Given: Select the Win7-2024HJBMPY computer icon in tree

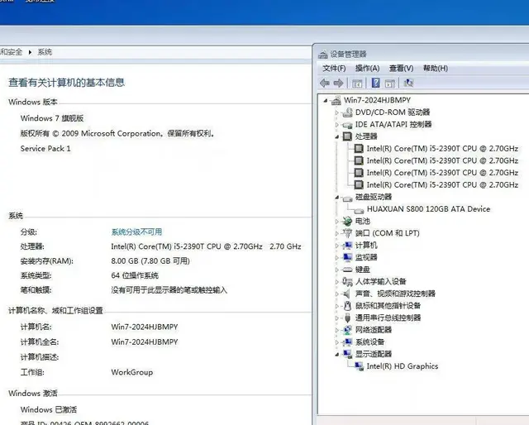Looking at the screenshot, I should (336, 100).
